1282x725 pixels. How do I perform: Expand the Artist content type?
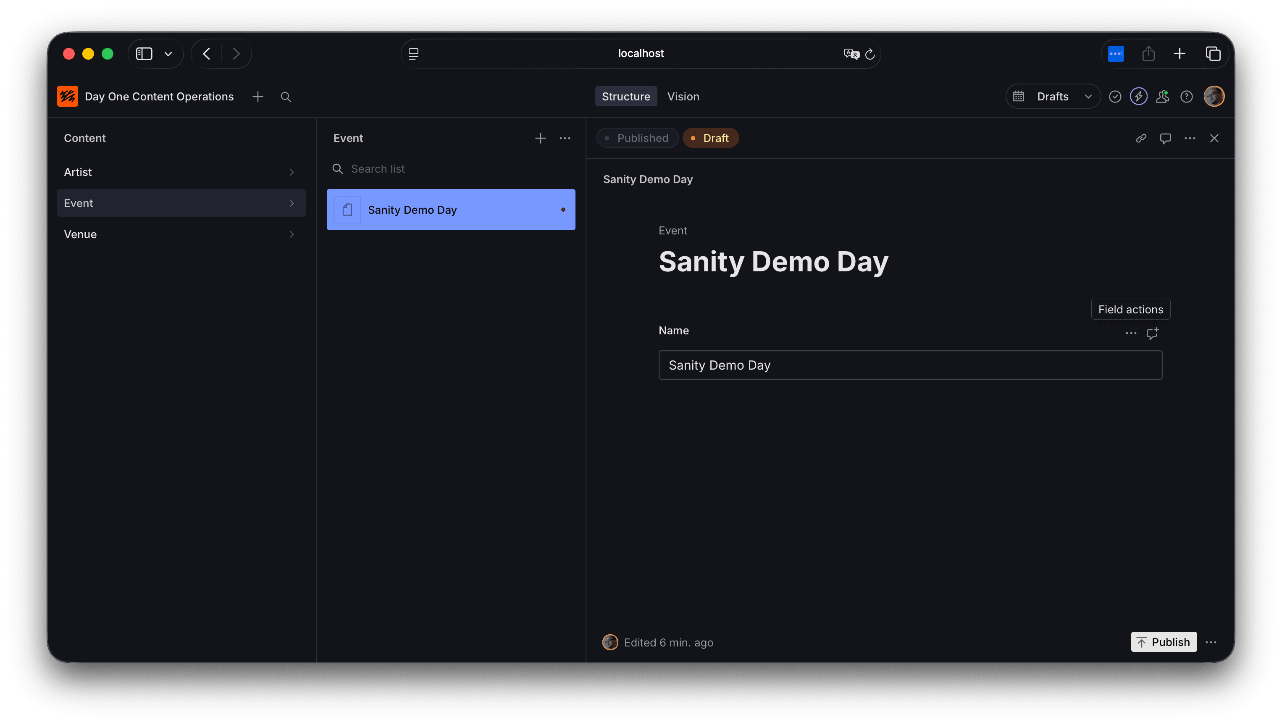tap(181, 172)
